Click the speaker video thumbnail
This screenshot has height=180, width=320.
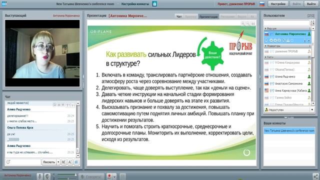[42, 53]
